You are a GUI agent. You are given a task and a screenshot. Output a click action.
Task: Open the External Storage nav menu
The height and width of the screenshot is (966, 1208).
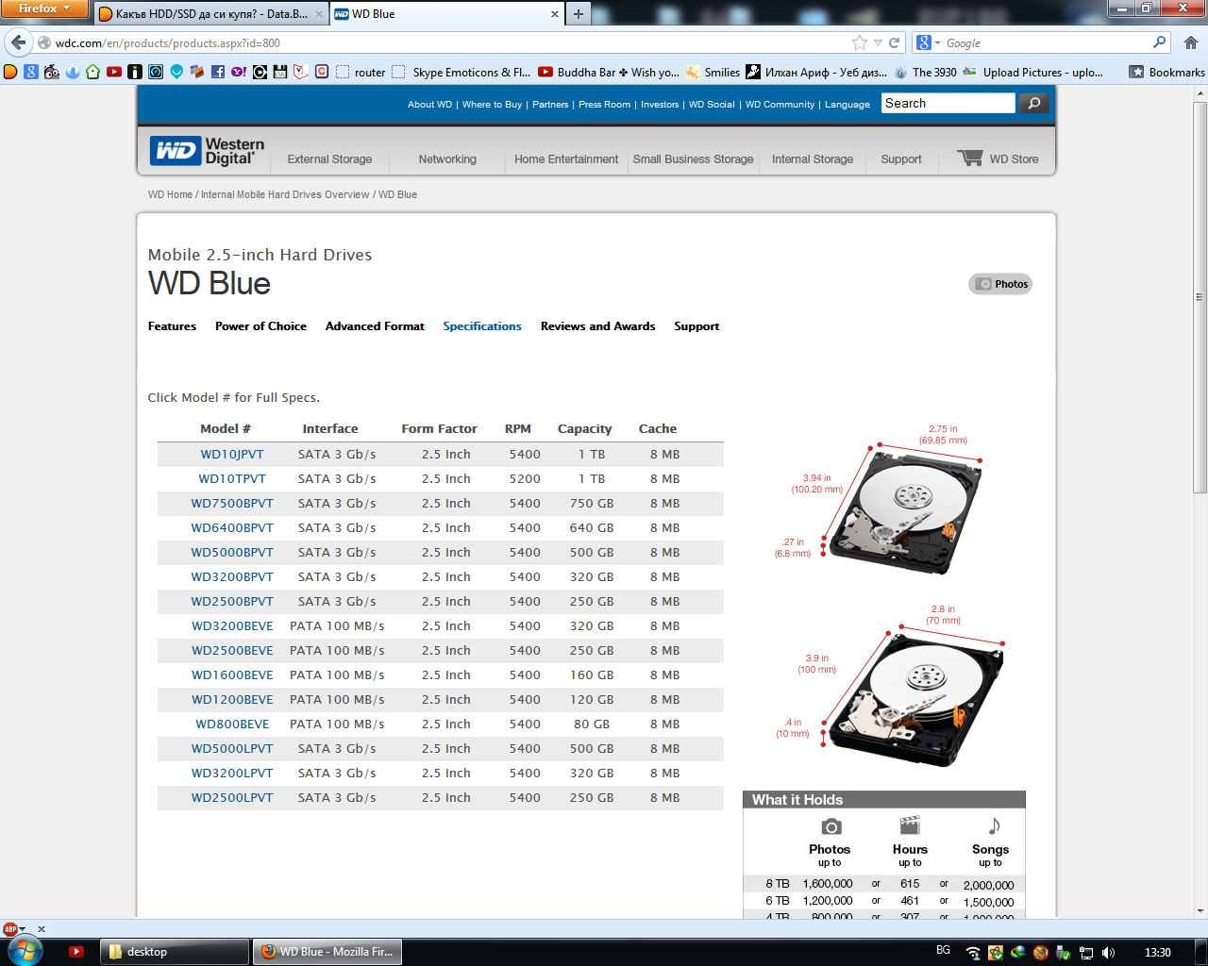[x=329, y=158]
